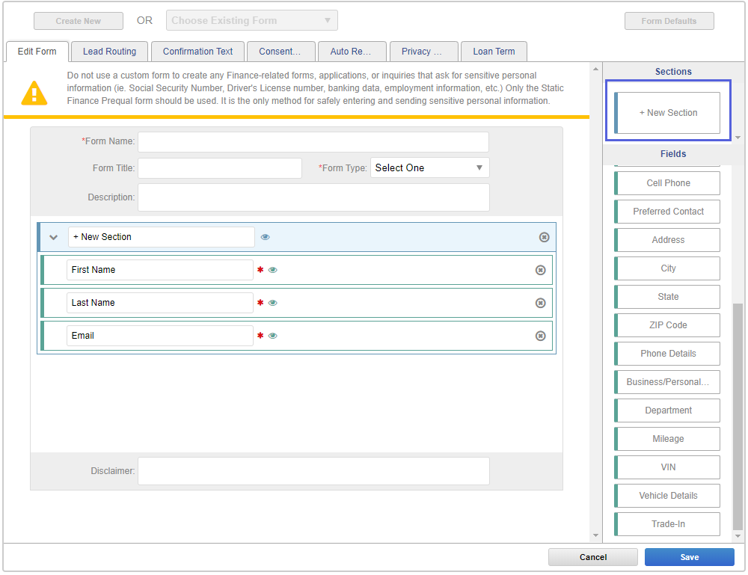This screenshot has height=575, width=748.
Task: Click the Create New button
Action: point(78,20)
